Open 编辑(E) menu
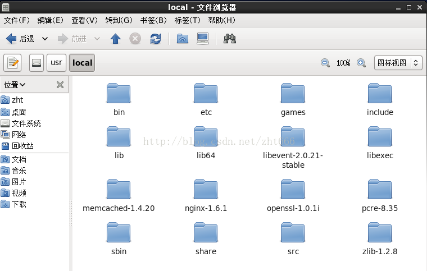The height and width of the screenshot is (271, 427). coord(51,20)
